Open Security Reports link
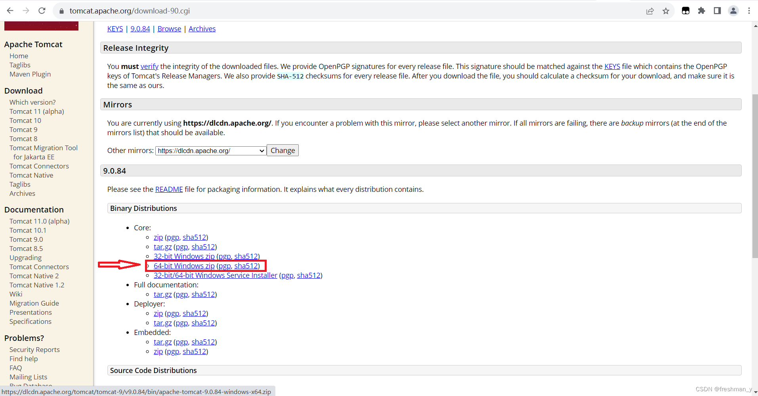758x396 pixels. (34, 350)
